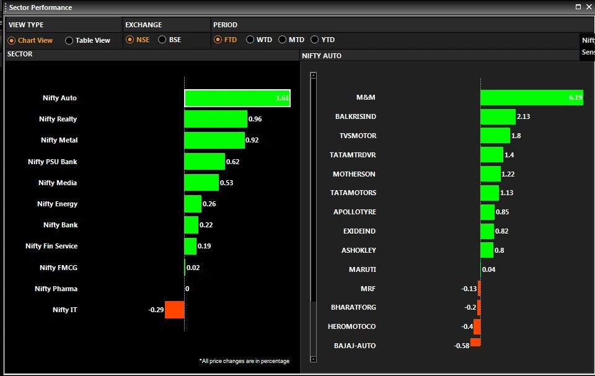Image resolution: width=595 pixels, height=376 pixels.
Task: Select the FTD period radio button
Action: (218, 40)
